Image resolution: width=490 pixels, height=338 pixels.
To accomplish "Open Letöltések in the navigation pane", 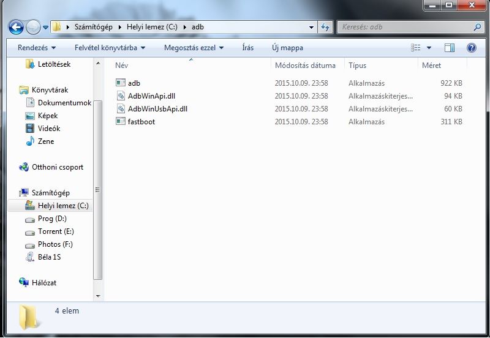I will pyautogui.click(x=54, y=64).
